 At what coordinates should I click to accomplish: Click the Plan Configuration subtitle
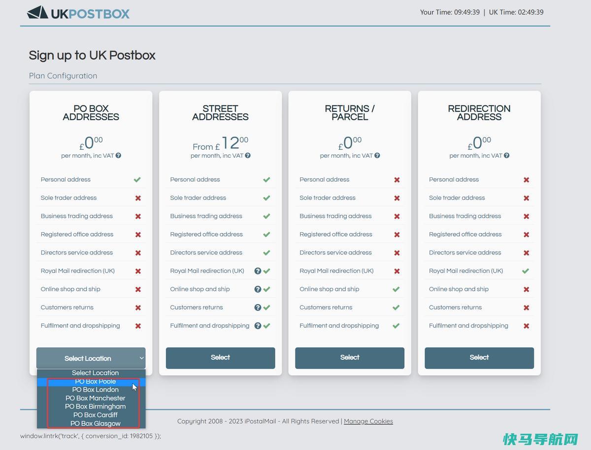(63, 76)
